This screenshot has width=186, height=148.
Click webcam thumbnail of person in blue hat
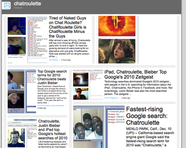[17, 26]
